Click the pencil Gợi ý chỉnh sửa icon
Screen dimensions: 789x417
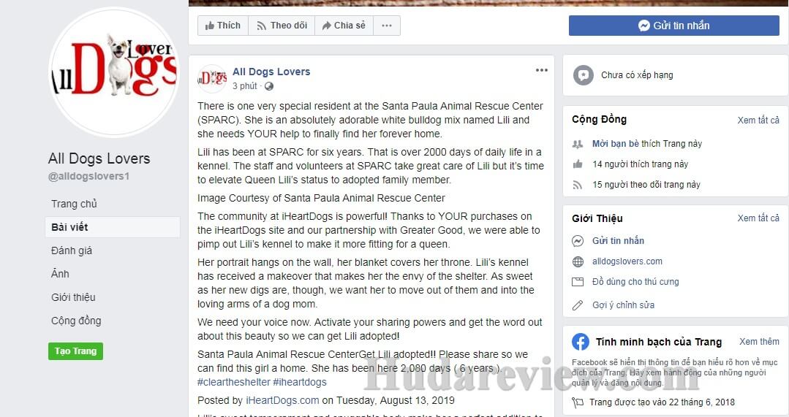point(578,305)
